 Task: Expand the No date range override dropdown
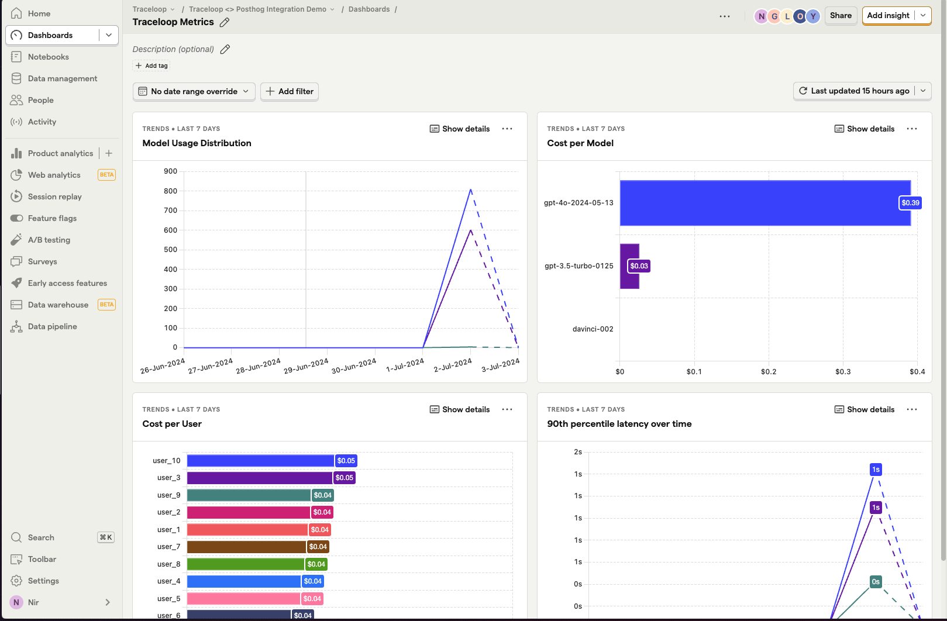194,91
